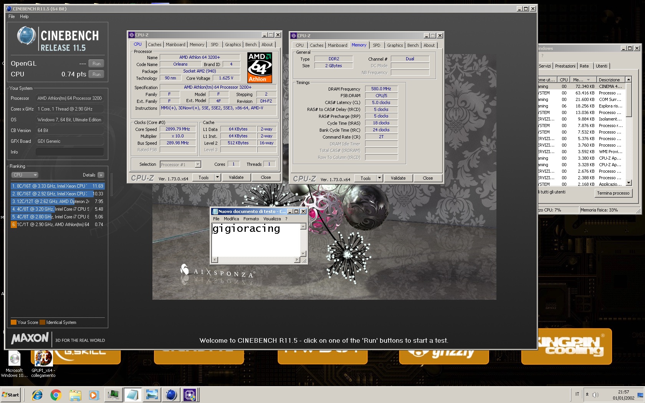Click Notepad vertical scrollbar down arrow
Viewport: 645px width, 403px height.
click(x=303, y=254)
